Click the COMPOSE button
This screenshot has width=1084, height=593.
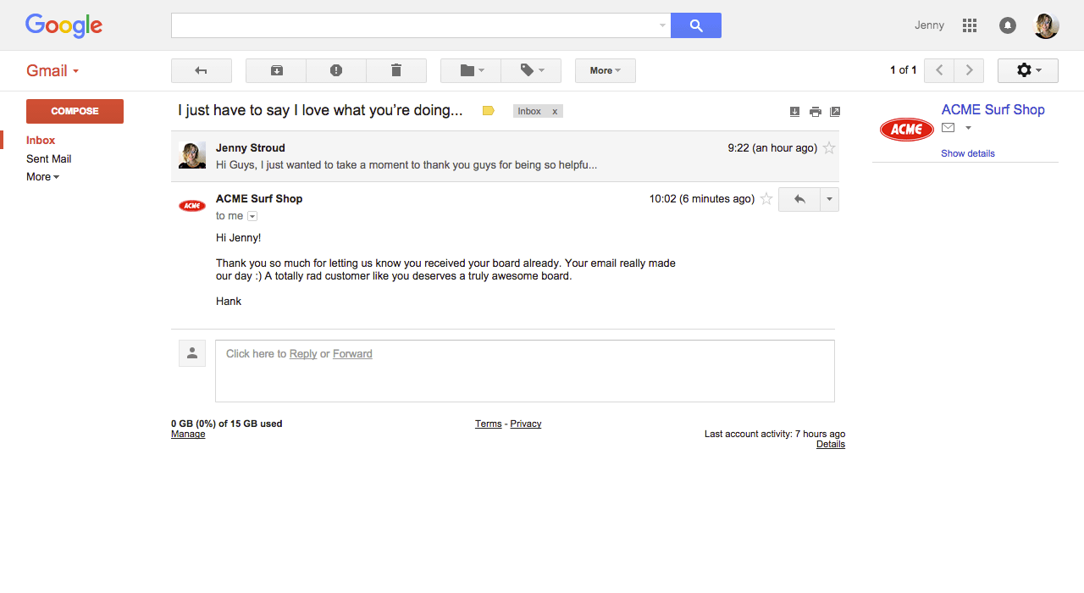coord(75,111)
